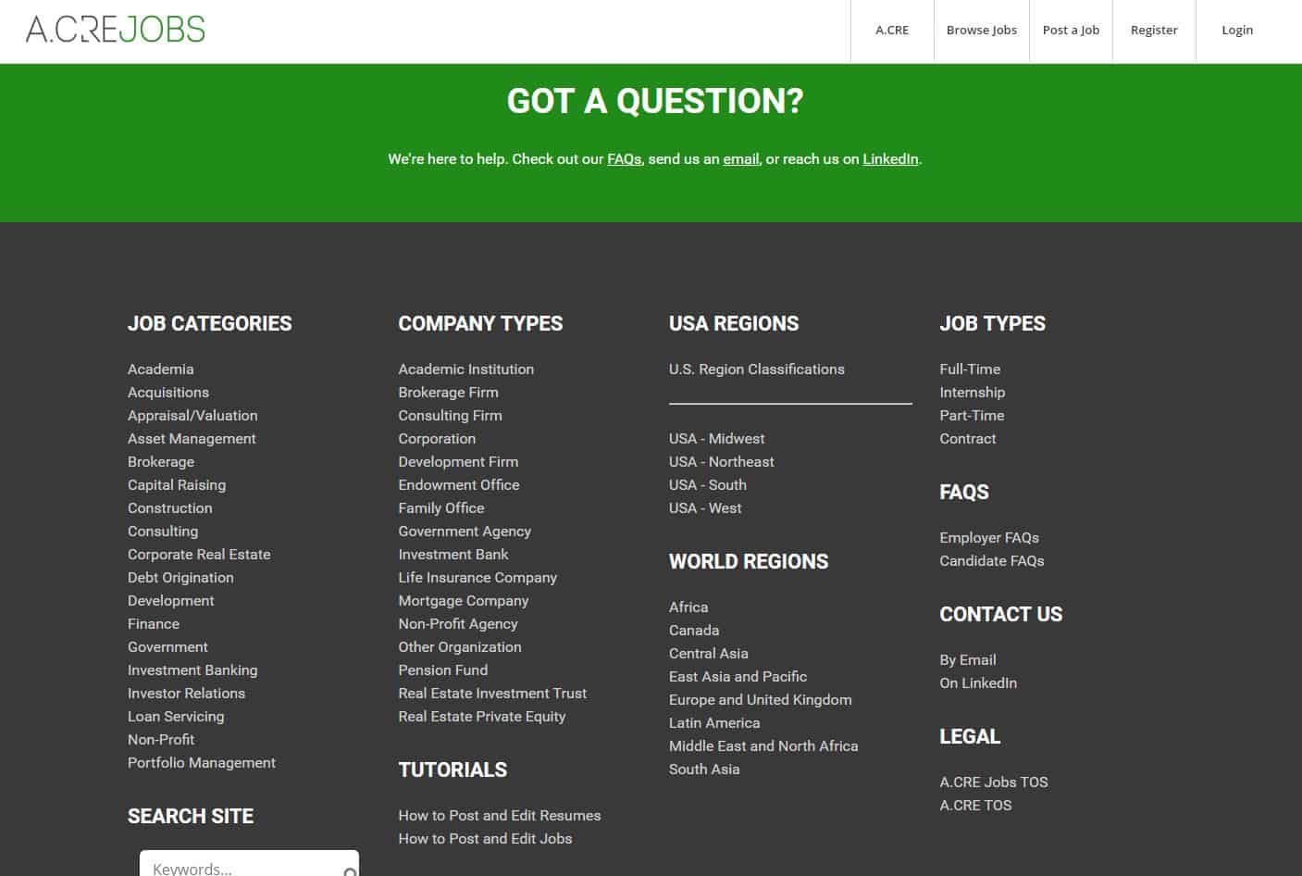
Task: Select Real Estate Investment Trust
Action: 492,694
